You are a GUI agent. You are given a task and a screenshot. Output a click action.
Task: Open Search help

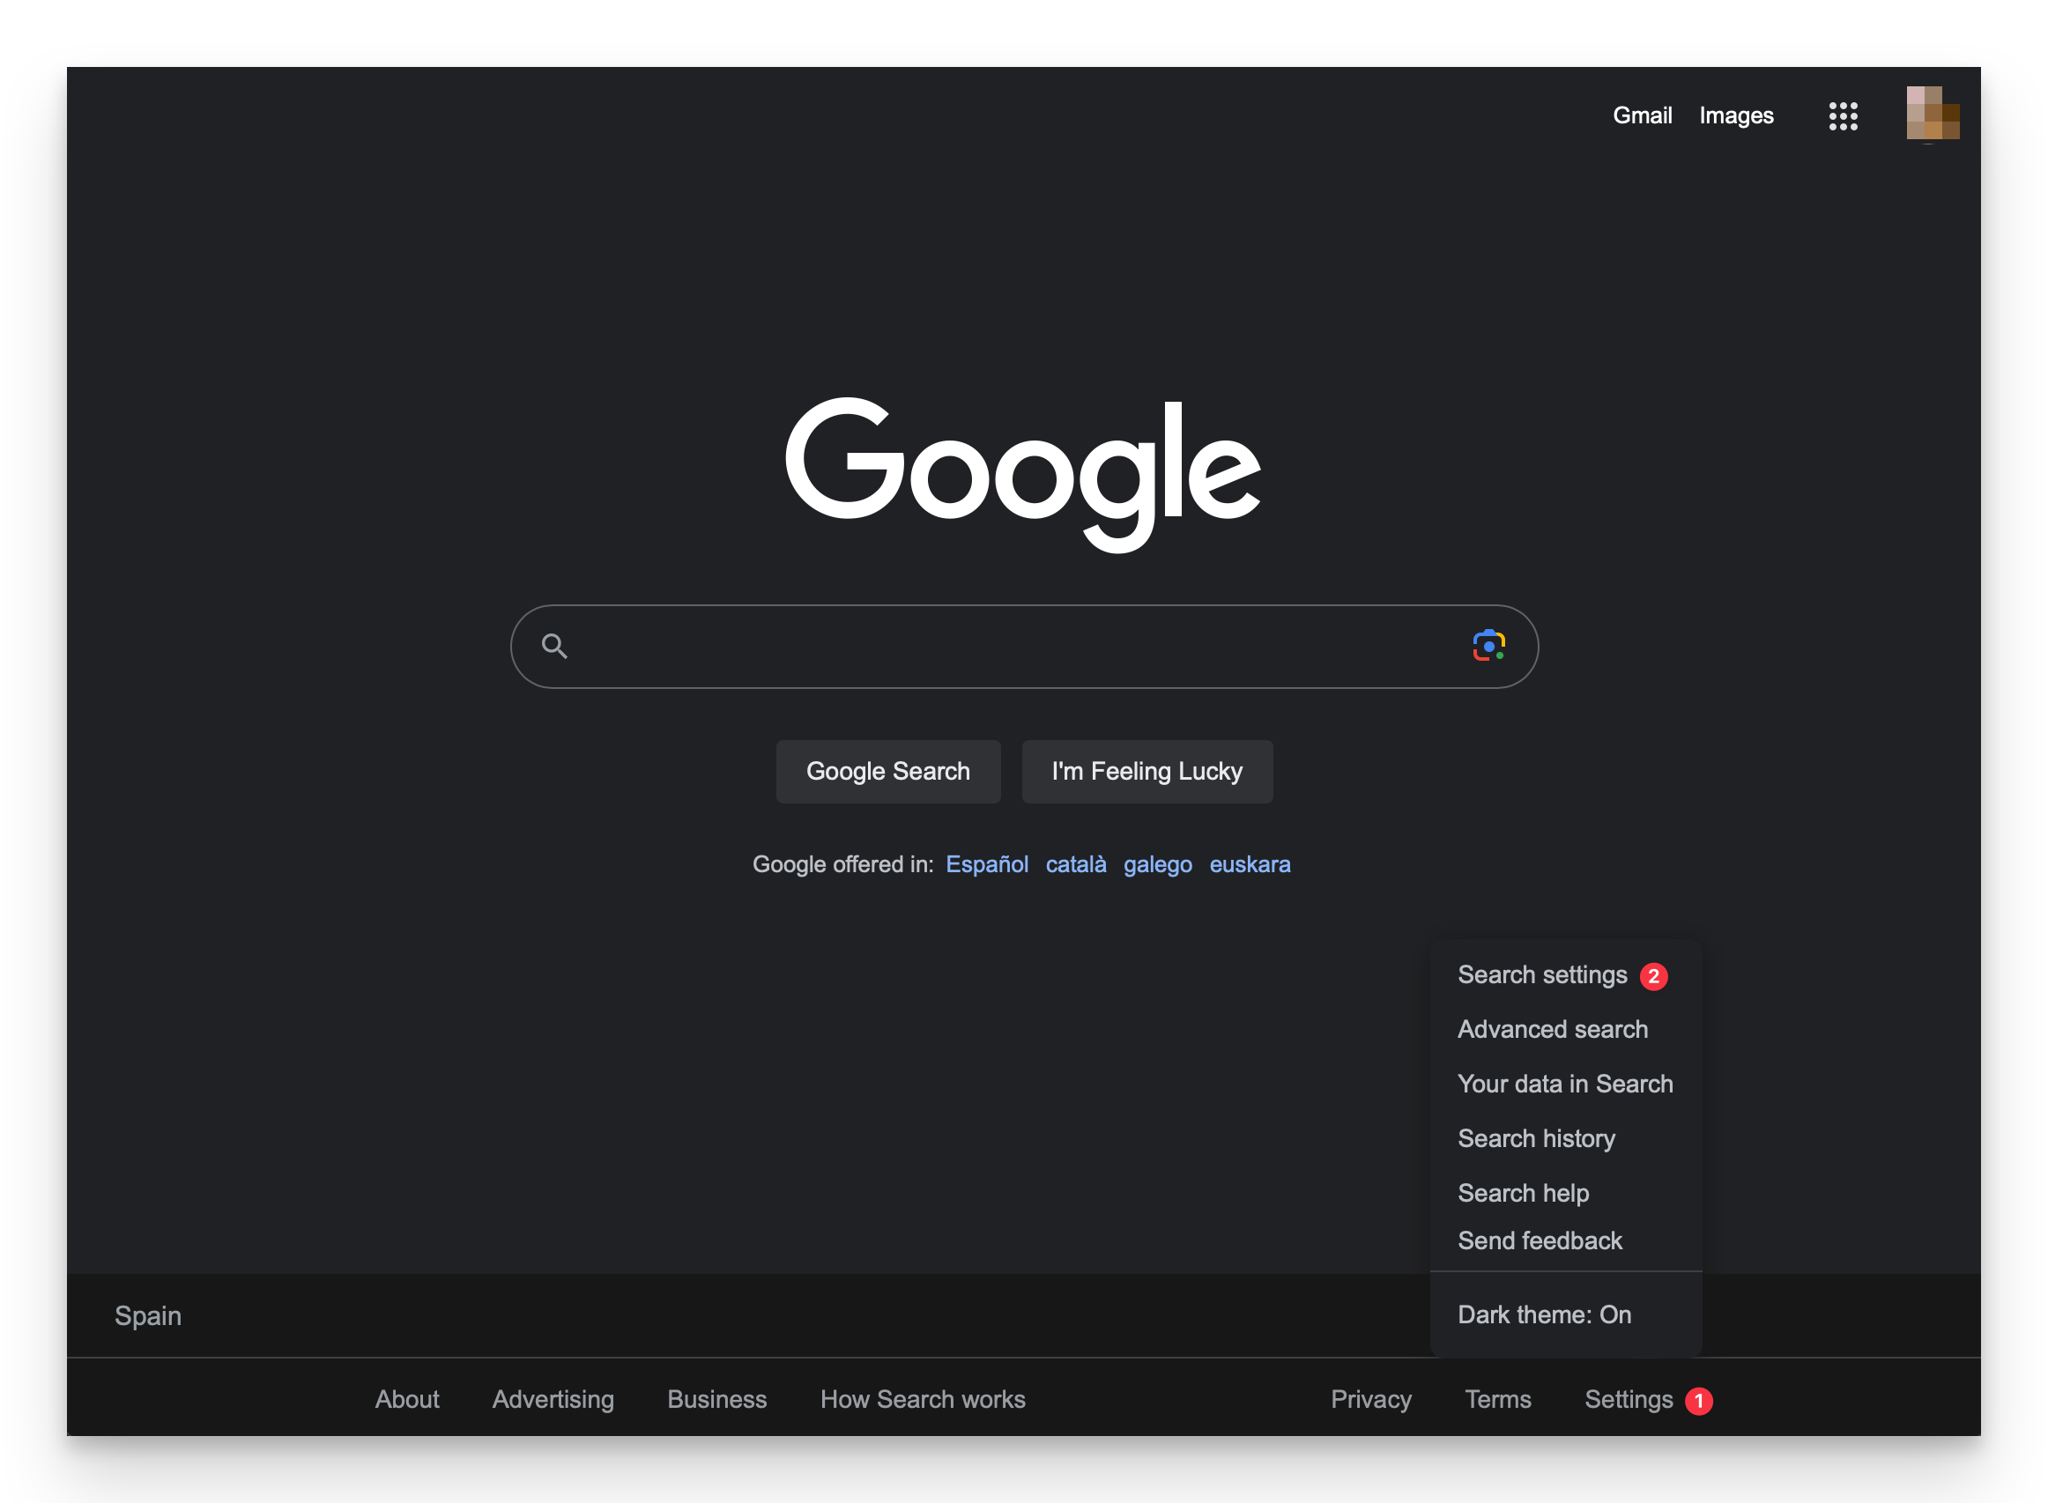(x=1523, y=1193)
